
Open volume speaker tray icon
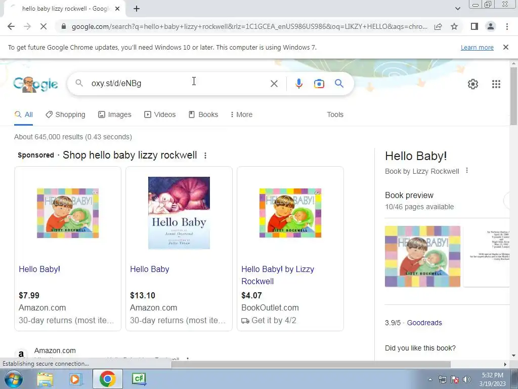(x=467, y=380)
